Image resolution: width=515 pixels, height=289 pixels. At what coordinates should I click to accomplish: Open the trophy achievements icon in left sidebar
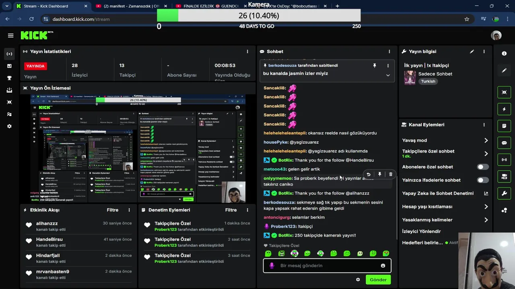point(9,78)
